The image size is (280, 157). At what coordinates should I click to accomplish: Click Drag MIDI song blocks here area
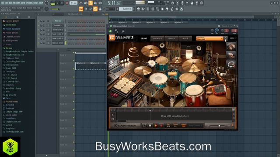point(175,116)
